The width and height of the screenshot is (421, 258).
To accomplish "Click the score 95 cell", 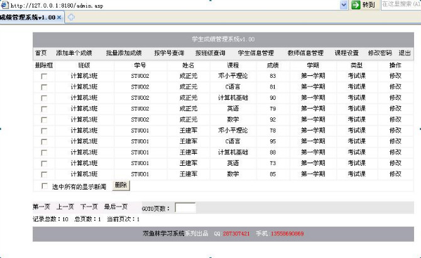I will point(273,141).
